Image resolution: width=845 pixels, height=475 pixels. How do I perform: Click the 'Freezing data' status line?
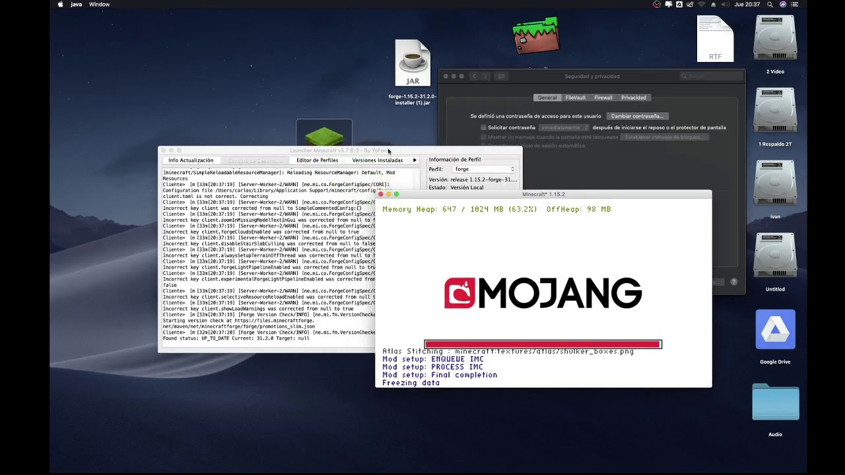coord(411,383)
